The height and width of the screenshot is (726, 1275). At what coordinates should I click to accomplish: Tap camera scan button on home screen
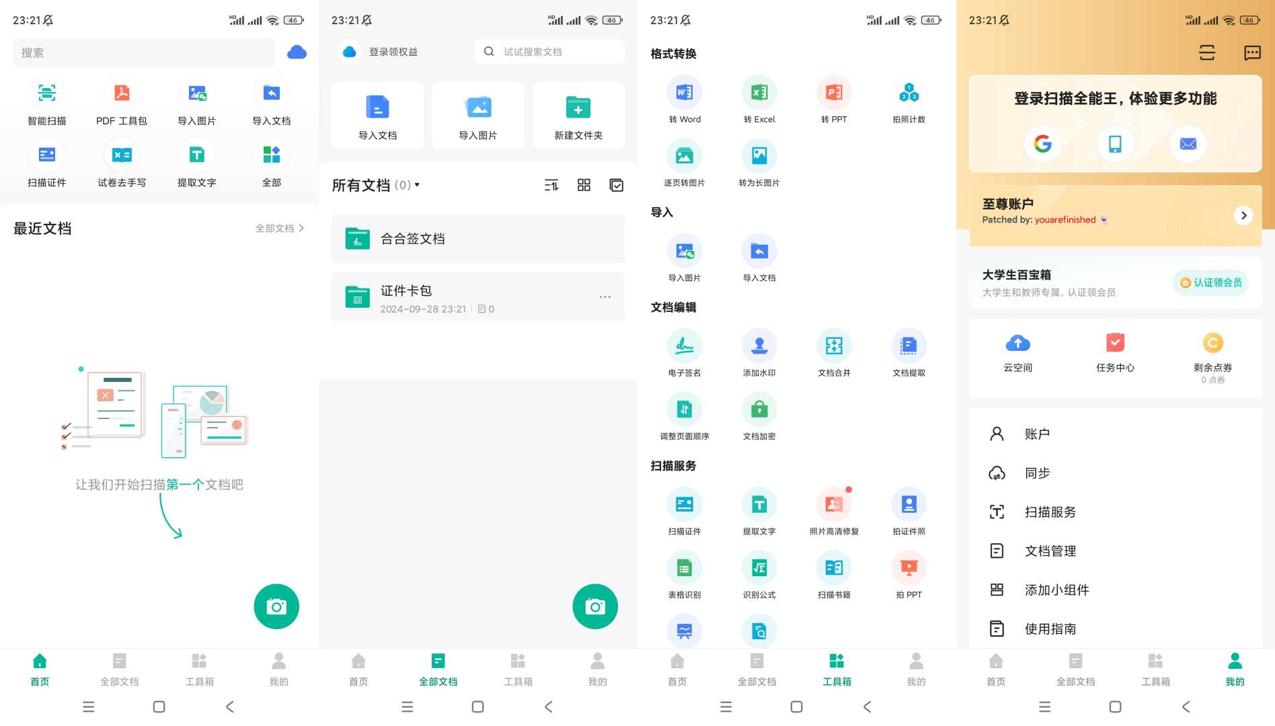276,606
